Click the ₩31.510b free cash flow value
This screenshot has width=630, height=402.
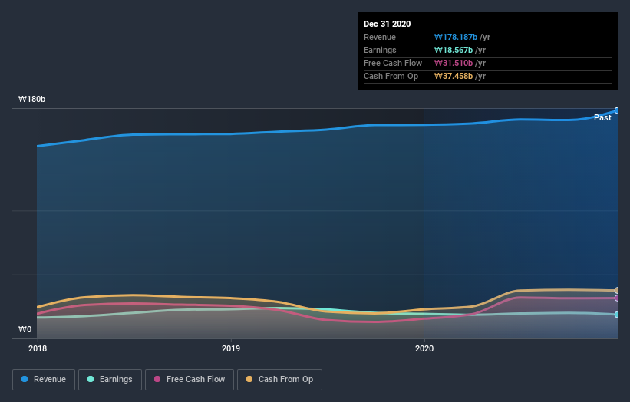454,63
